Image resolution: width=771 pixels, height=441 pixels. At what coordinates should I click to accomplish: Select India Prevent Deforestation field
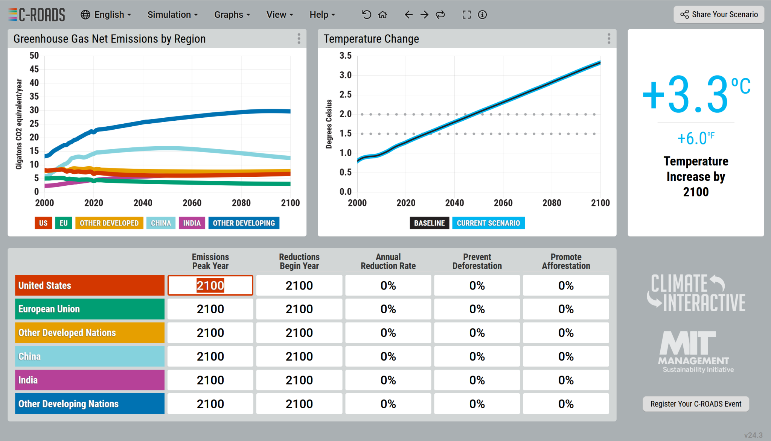(477, 380)
